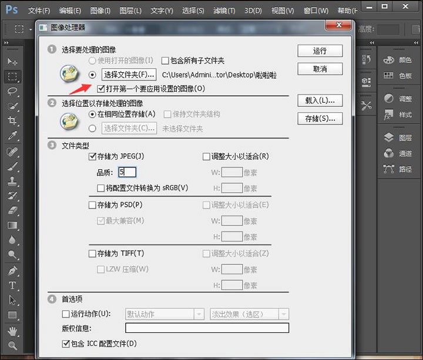Enable 存储为 PSD(P) checkbox
Screen dimensions: 423x360
(92, 205)
